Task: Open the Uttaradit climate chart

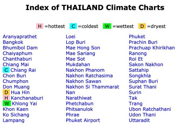Action: point(139,121)
